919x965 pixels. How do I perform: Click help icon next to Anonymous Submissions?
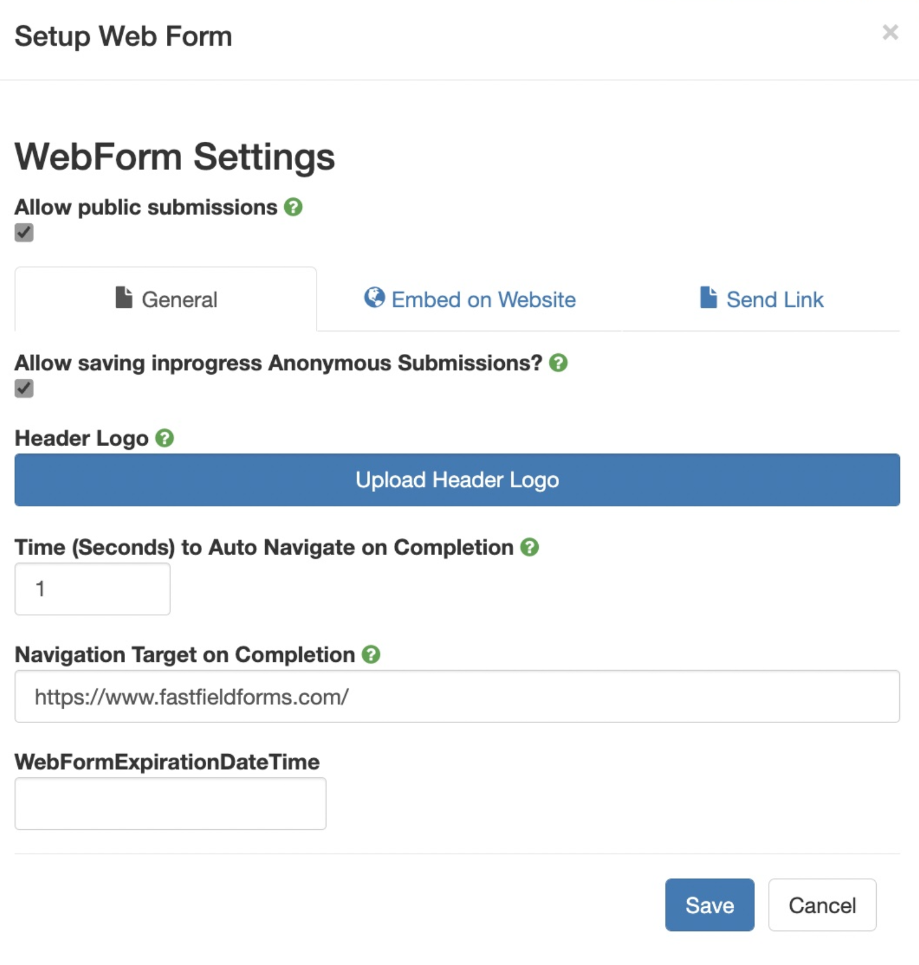pyautogui.click(x=558, y=363)
